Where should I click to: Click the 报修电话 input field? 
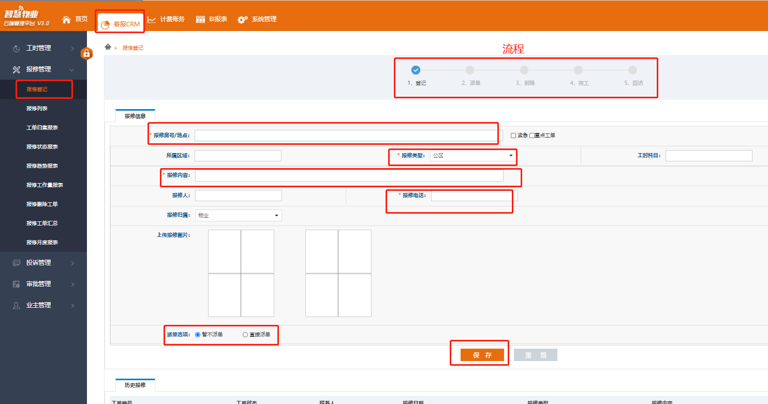point(475,196)
